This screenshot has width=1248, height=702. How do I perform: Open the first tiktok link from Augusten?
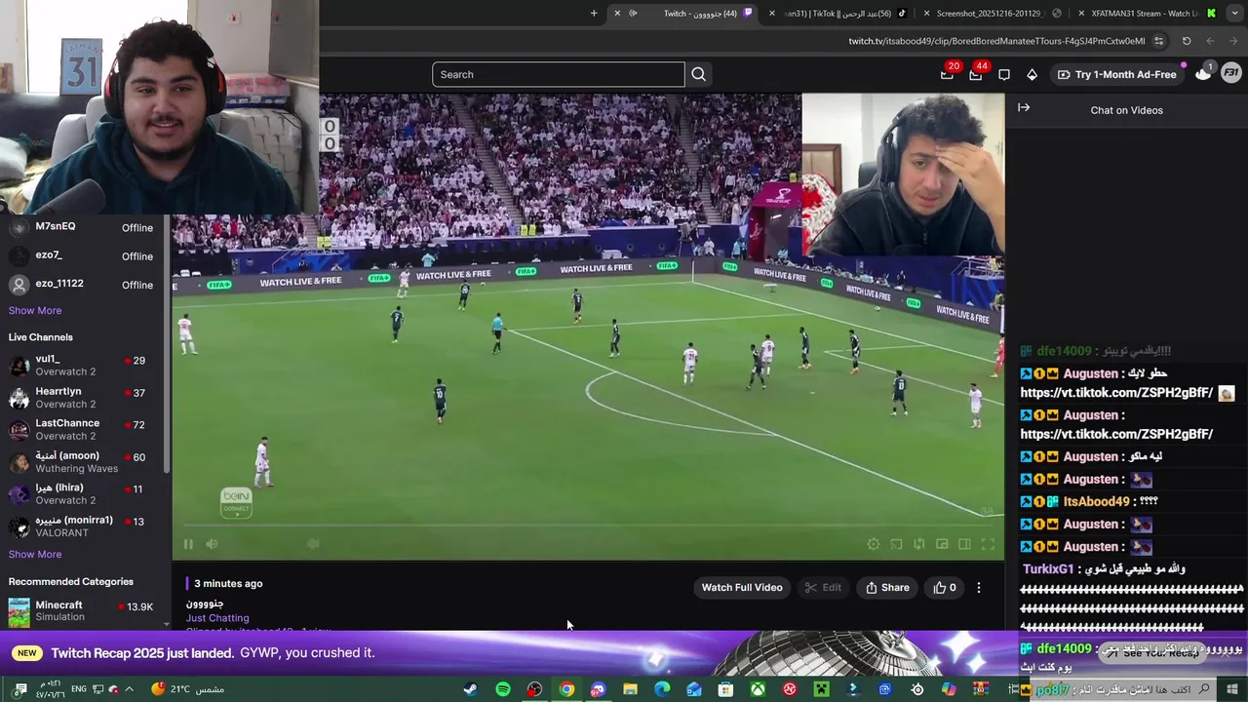[x=1116, y=393]
